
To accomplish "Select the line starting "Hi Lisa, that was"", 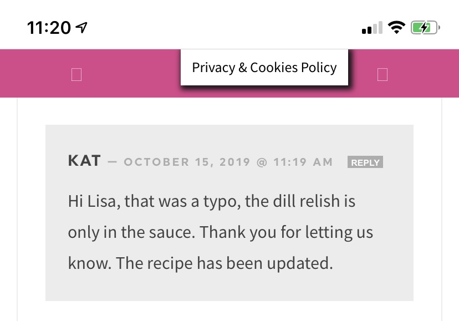I will click(212, 201).
